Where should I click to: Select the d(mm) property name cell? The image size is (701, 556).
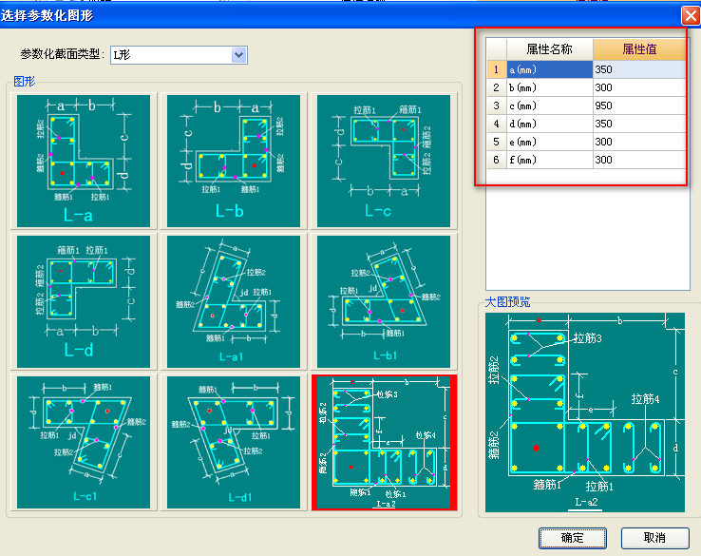tap(549, 124)
